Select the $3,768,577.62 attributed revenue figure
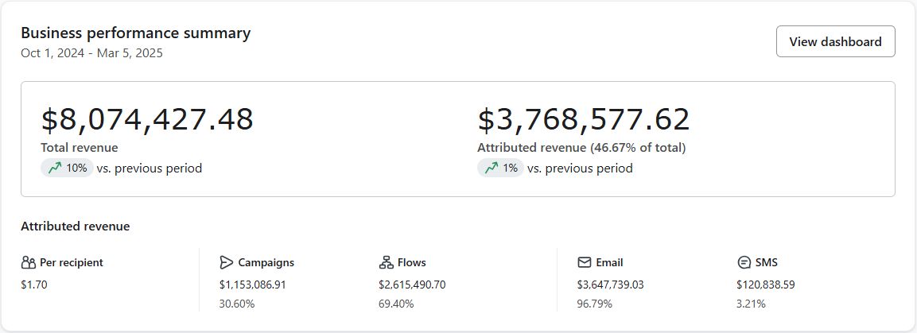 pyautogui.click(x=583, y=119)
